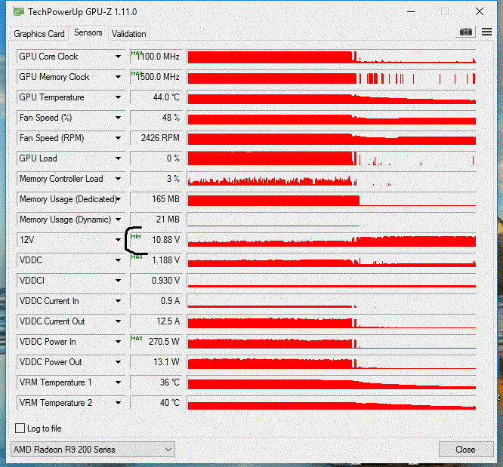
Task: Open the hamburger menu icon
Action: pos(486,32)
